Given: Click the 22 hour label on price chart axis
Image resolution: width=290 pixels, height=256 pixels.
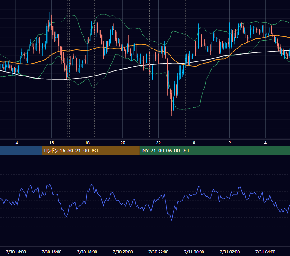Looking at the screenshot, I should pos(158,143).
